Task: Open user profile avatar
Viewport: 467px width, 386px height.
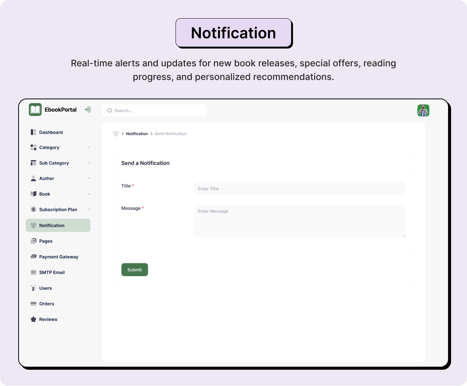Action: pyautogui.click(x=423, y=111)
